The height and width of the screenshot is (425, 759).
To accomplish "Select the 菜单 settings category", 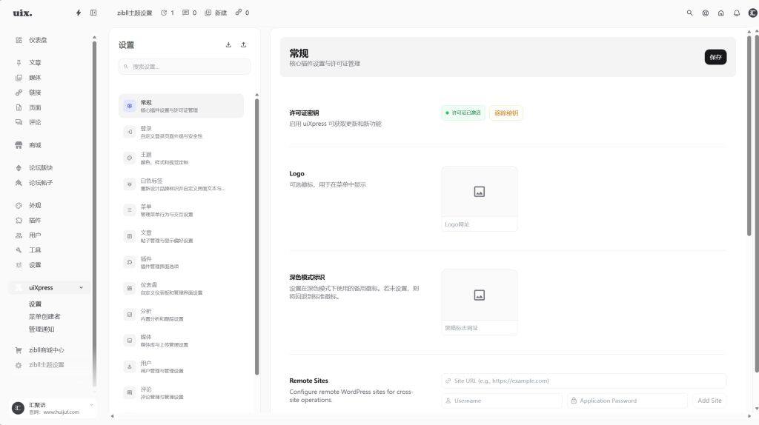I will coord(182,210).
